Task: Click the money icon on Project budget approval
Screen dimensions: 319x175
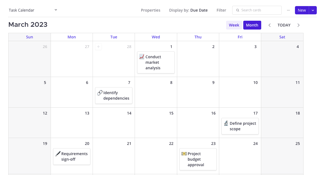Action: 184,154
